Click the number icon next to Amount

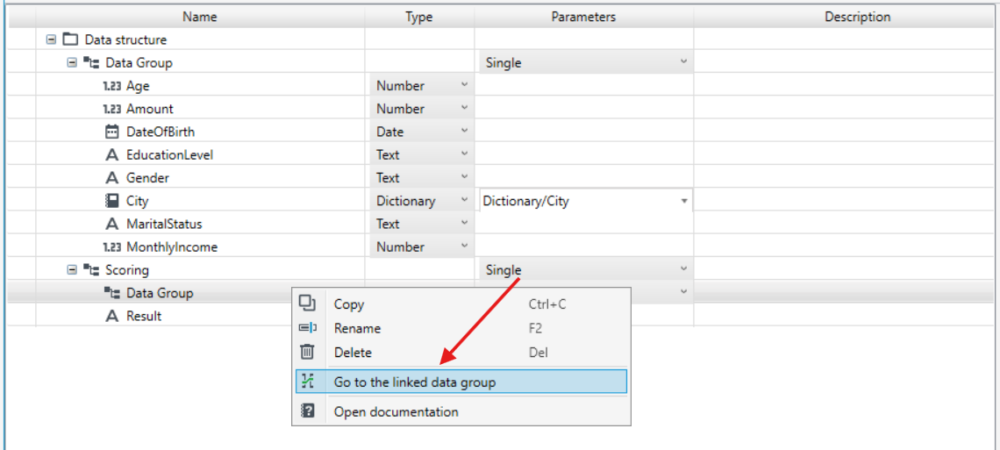112,109
